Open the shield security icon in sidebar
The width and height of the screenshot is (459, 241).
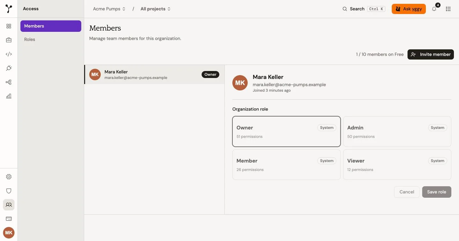9,191
